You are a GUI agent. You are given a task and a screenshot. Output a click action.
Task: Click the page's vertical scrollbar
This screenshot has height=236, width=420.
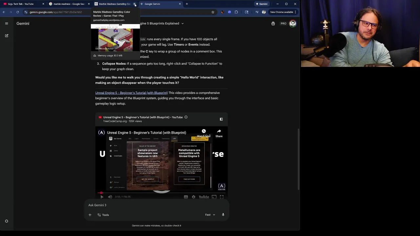(x=298, y=159)
